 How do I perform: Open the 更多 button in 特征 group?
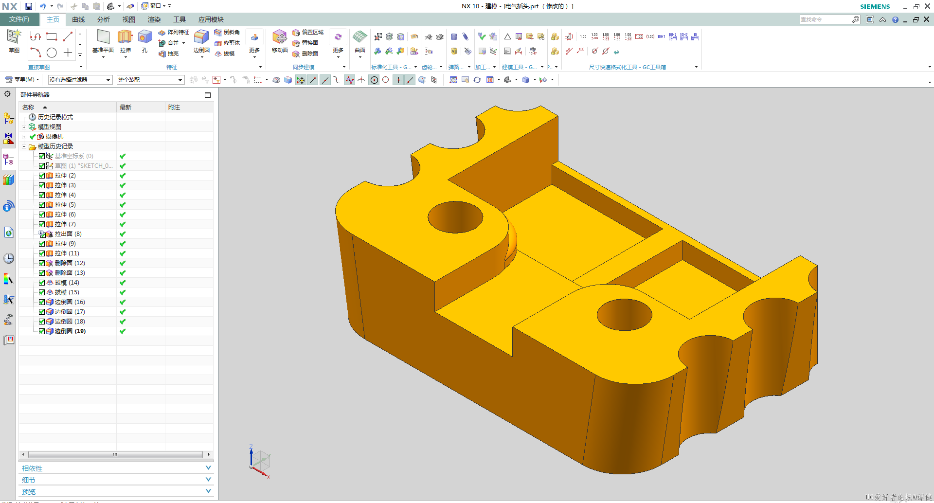point(254,43)
